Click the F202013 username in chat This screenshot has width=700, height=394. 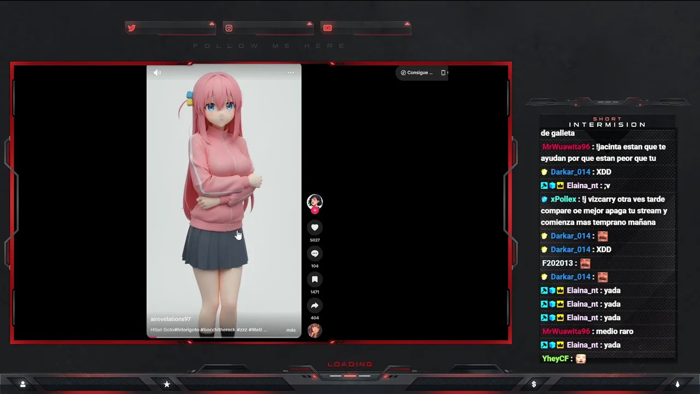558,263
